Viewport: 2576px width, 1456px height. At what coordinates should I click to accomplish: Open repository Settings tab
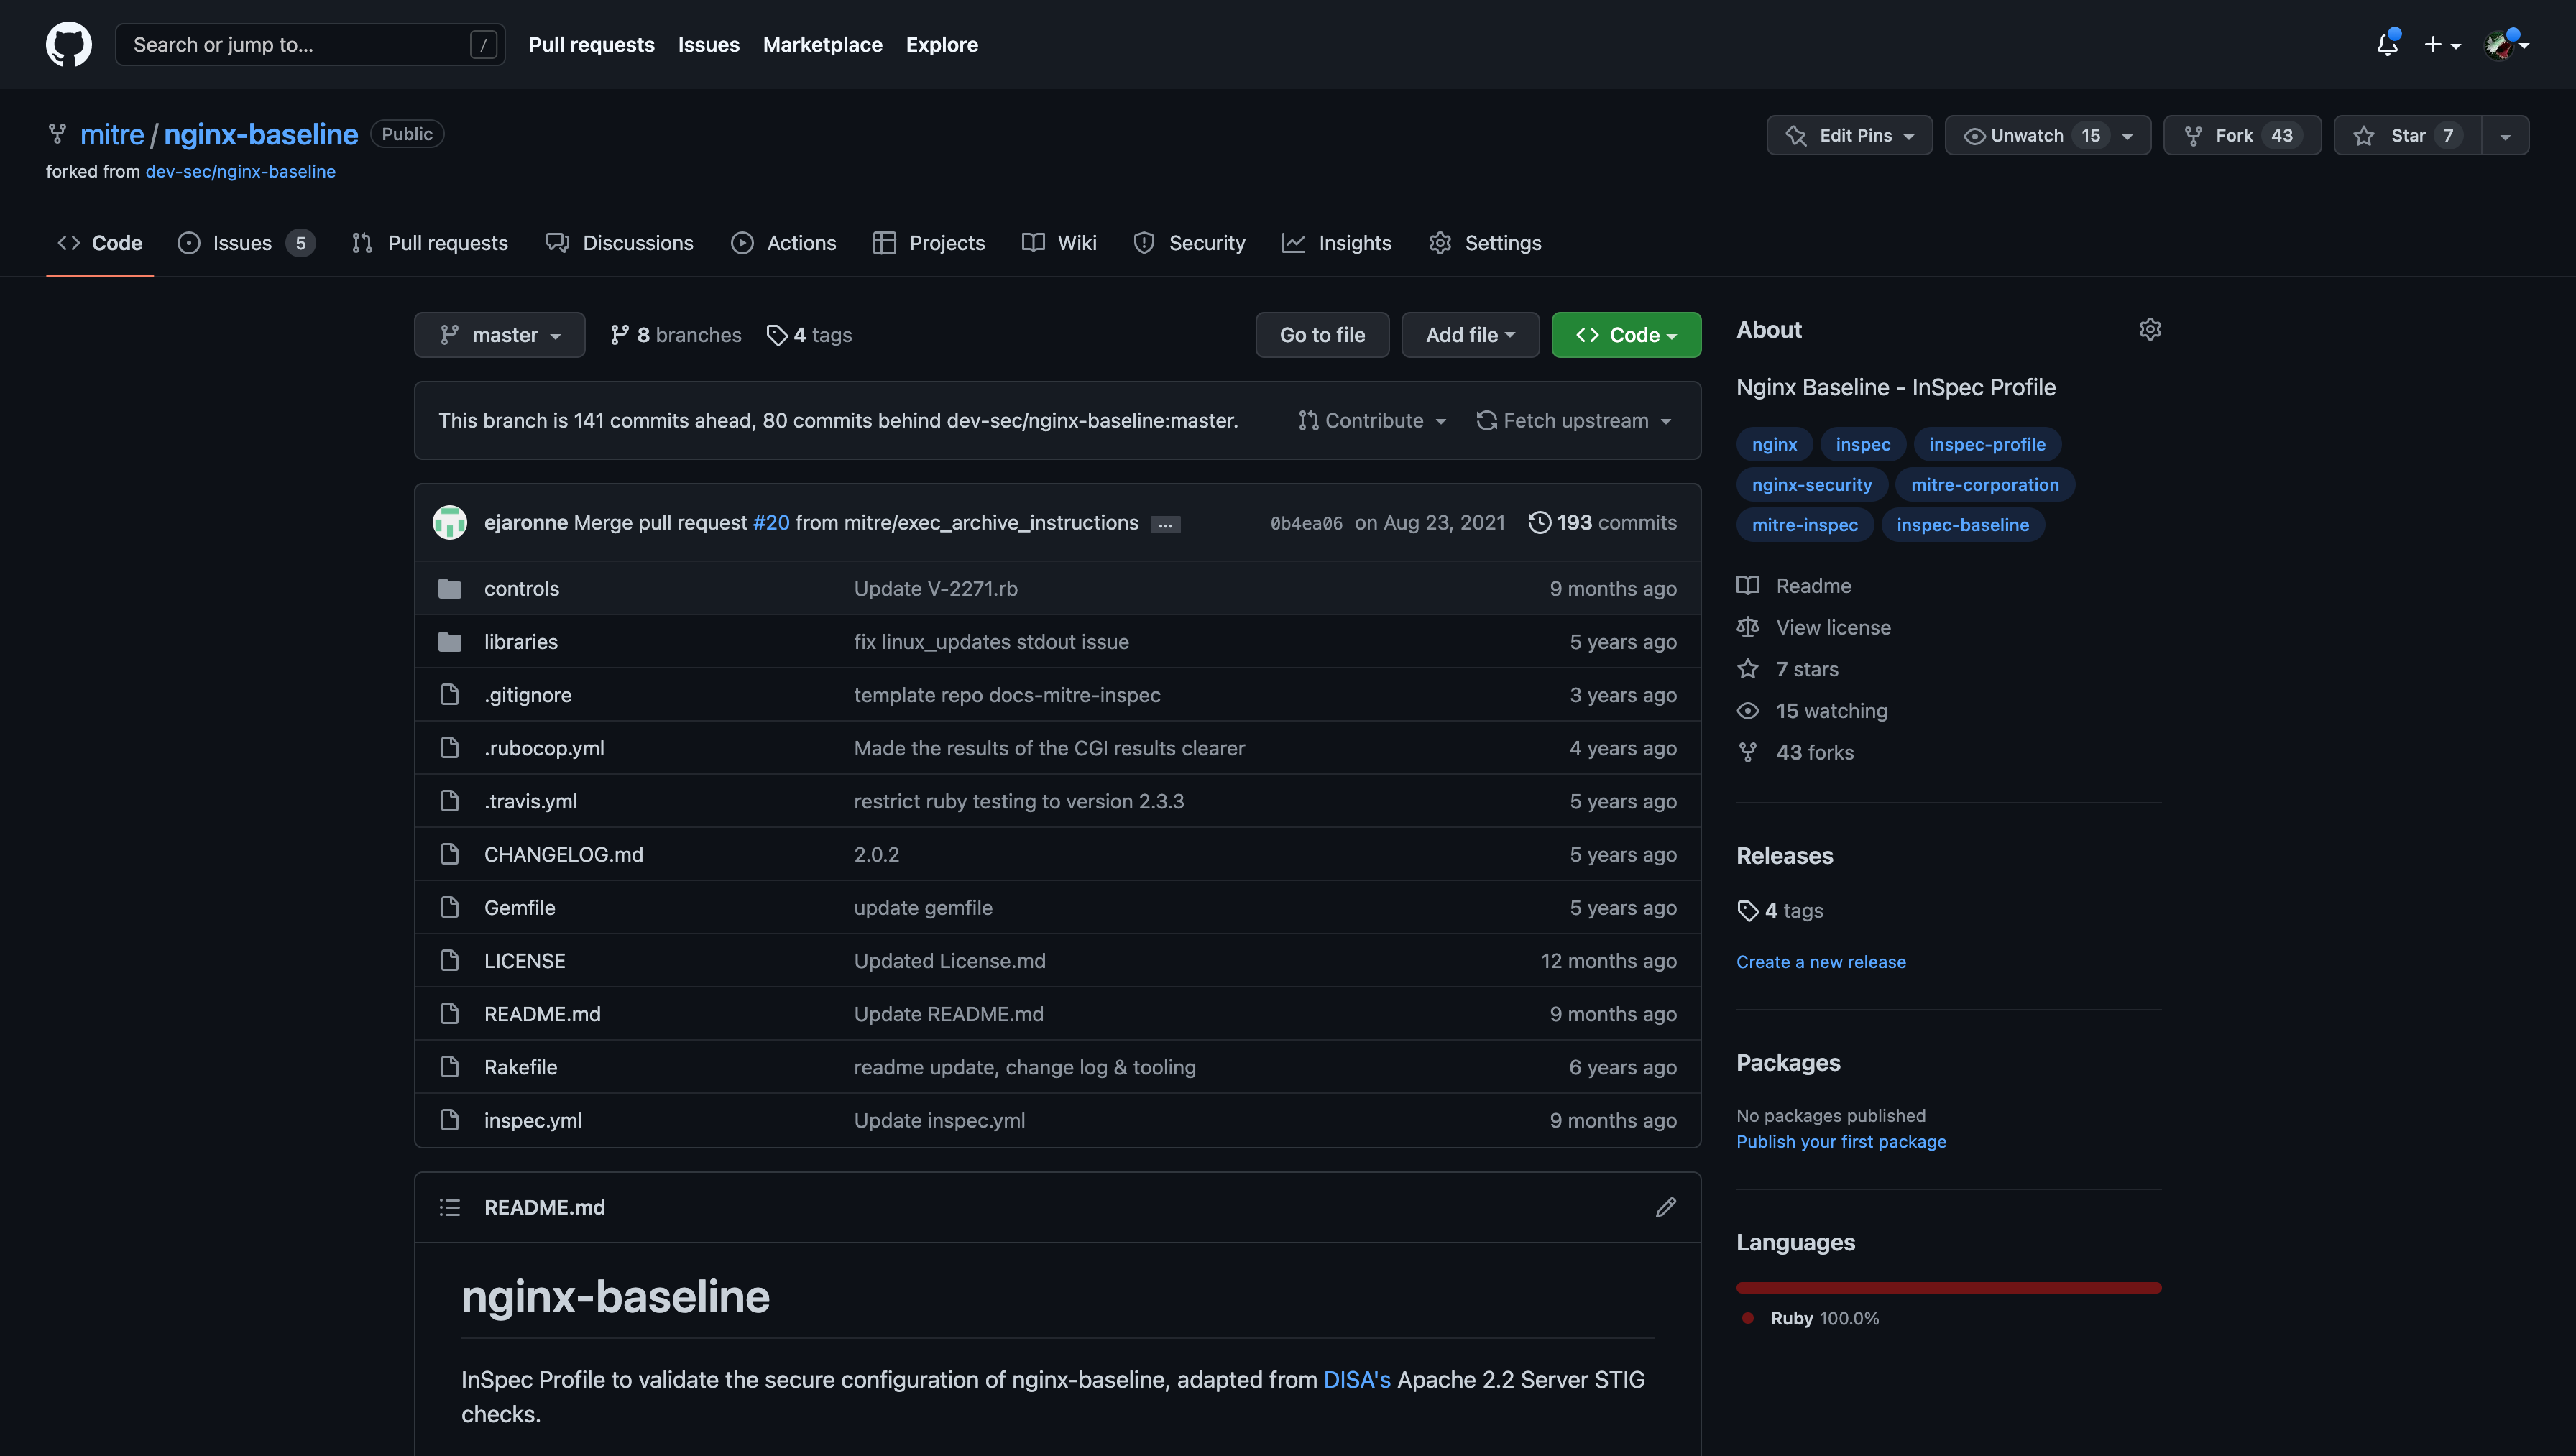(x=1485, y=243)
